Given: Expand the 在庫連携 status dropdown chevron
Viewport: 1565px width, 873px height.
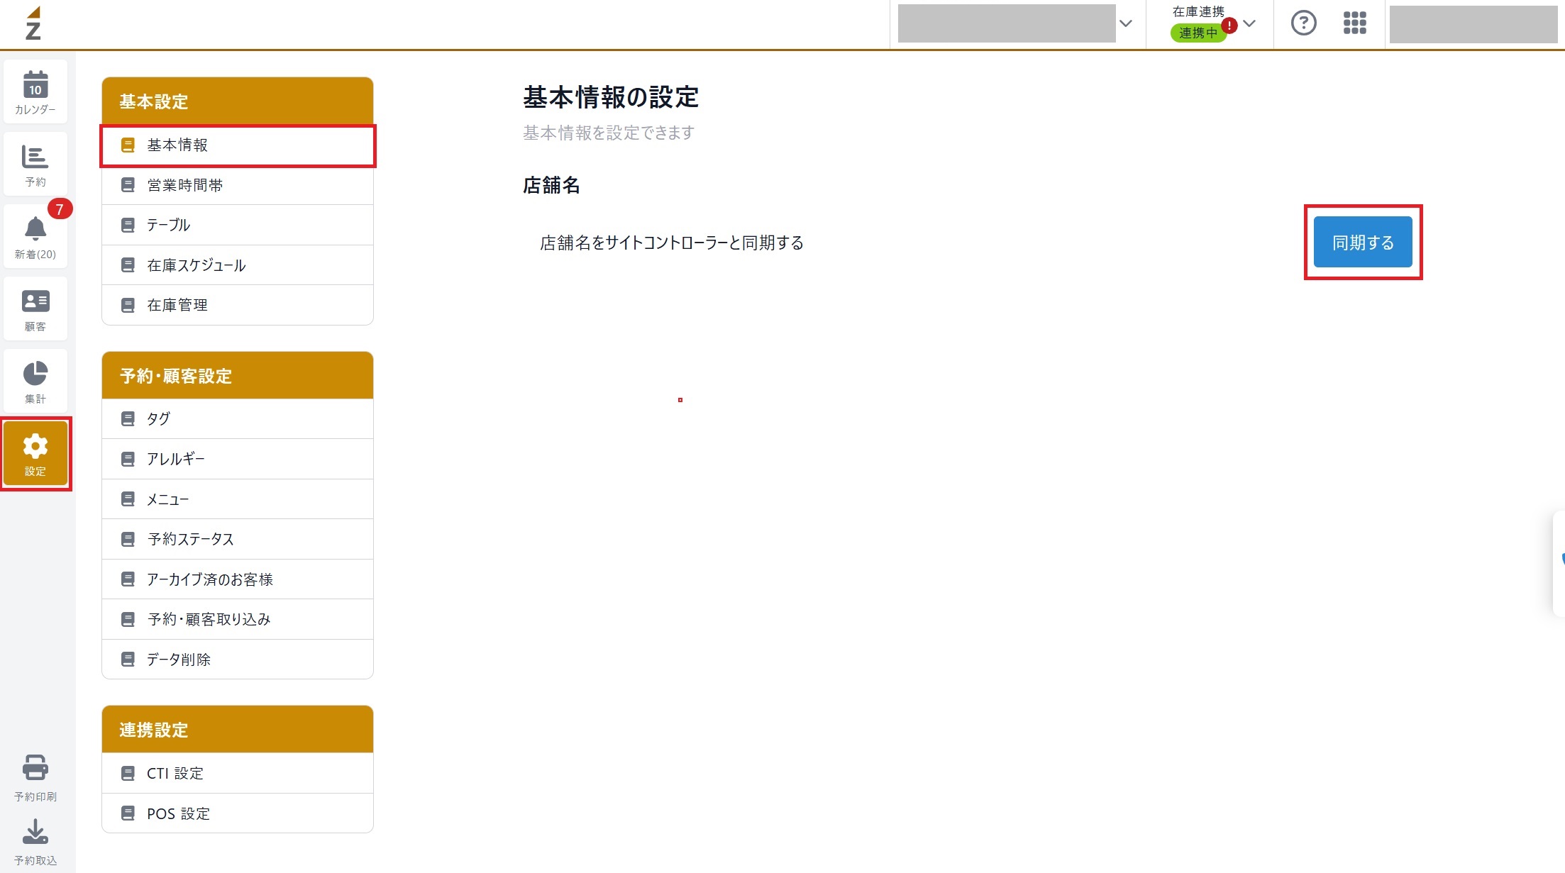Looking at the screenshot, I should click(x=1249, y=23).
